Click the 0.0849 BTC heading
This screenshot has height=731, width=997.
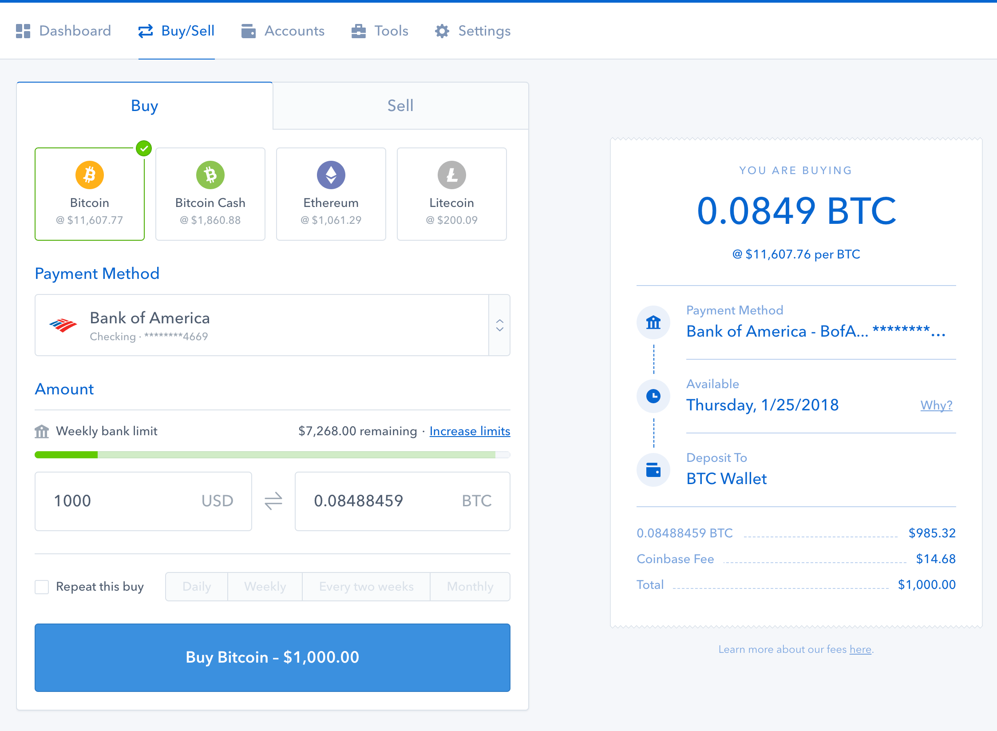(796, 211)
